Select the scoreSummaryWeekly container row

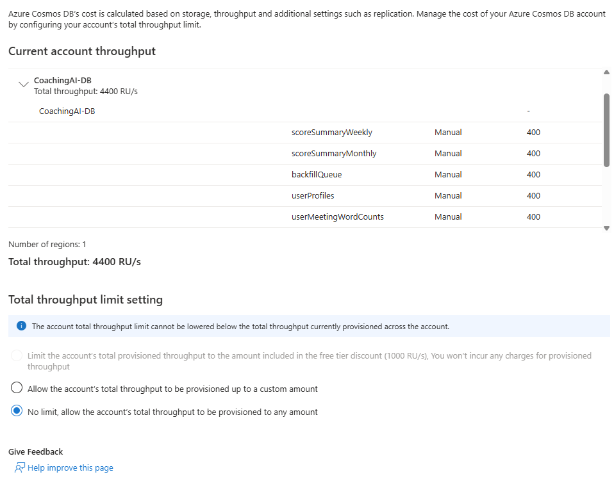331,133
